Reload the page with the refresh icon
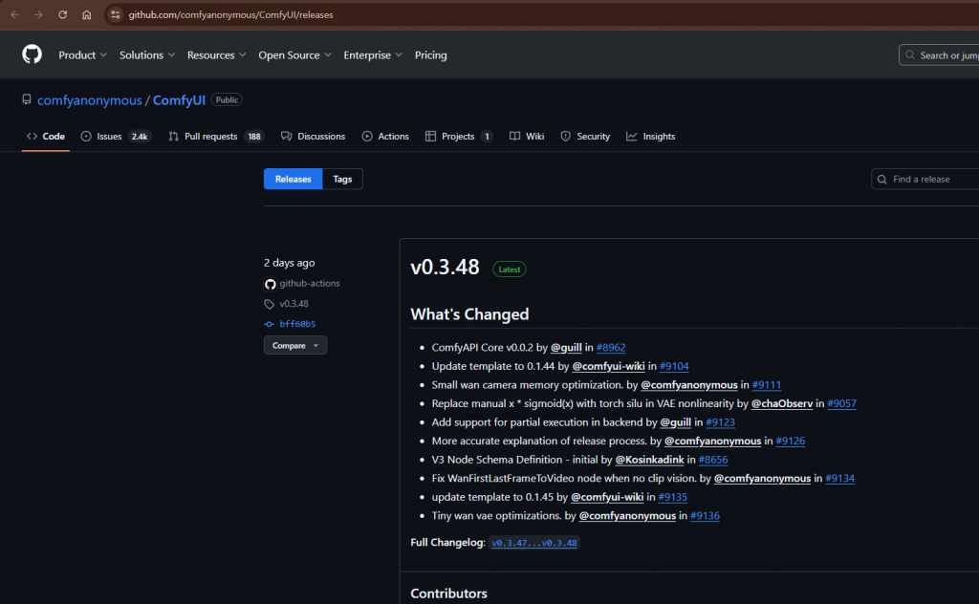This screenshot has height=604, width=979. click(62, 14)
